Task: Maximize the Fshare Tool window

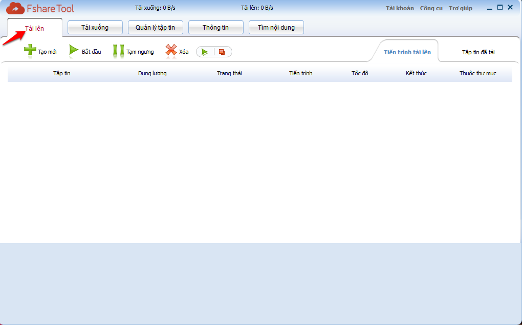Action: coord(500,8)
